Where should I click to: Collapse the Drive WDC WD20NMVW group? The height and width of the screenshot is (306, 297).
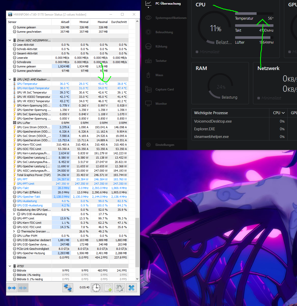(x=10, y=40)
